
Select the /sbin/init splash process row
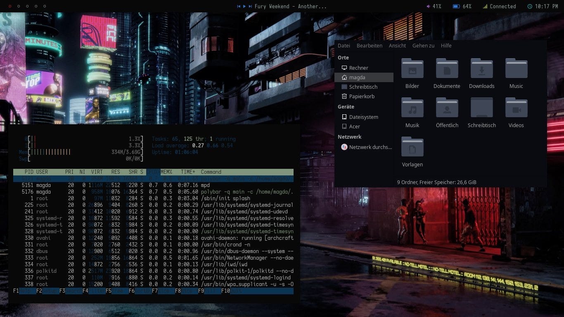pos(153,199)
